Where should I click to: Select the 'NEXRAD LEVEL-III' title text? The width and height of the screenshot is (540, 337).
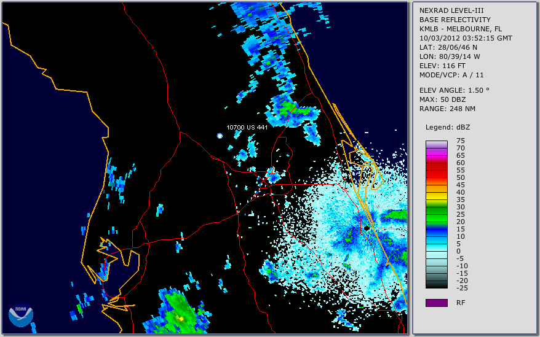[x=451, y=10]
